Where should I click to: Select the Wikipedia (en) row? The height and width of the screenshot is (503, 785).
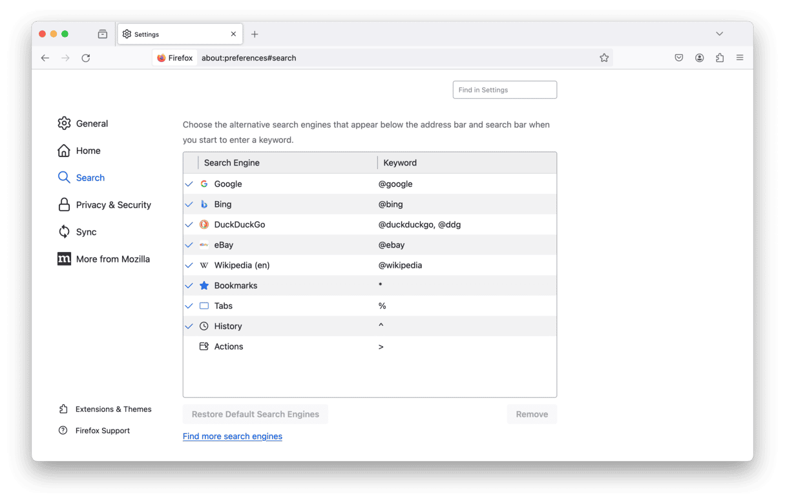(x=291, y=266)
